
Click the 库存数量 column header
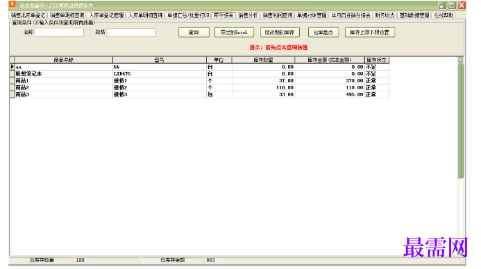[x=263, y=60]
